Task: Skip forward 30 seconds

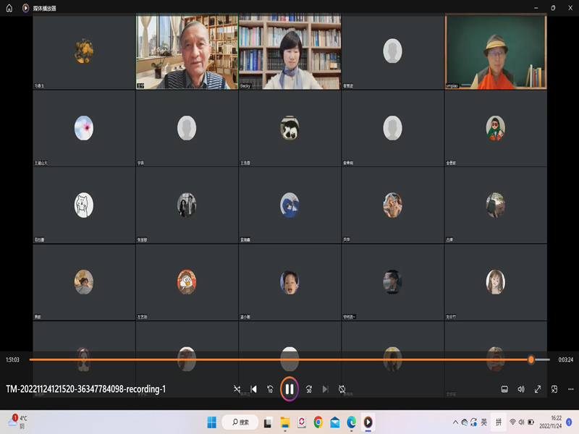Action: (308, 389)
